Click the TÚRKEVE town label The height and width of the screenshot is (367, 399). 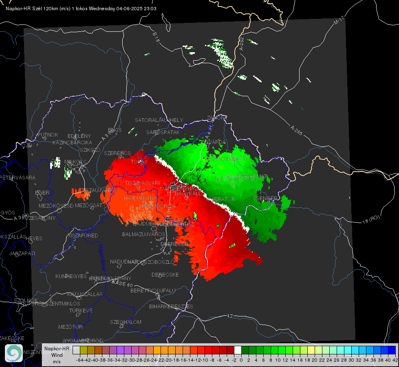click(x=81, y=310)
